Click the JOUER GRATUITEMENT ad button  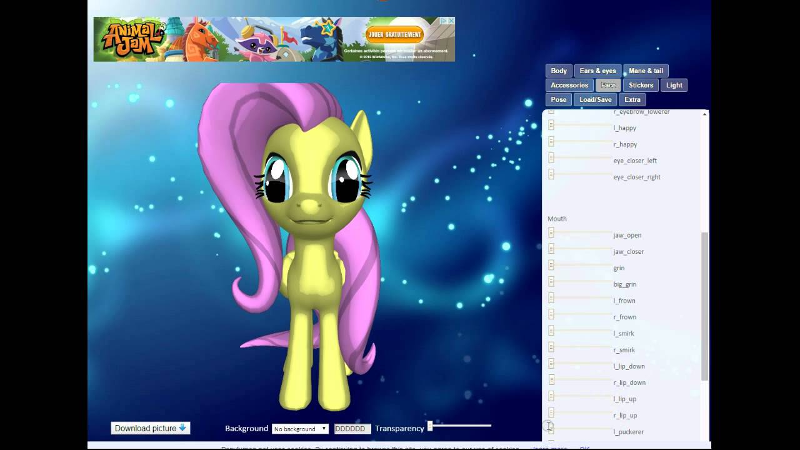pos(394,34)
